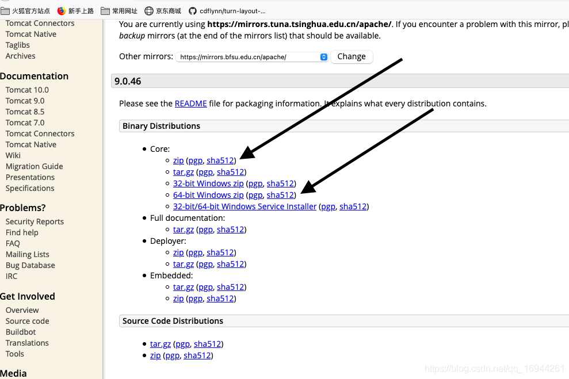Download 32-bit/64-bit Windows Service Installer
569x379 pixels.
tap(245, 206)
